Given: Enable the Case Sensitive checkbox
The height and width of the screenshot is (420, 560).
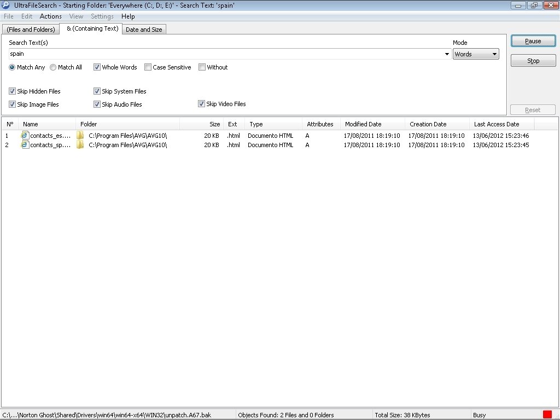Looking at the screenshot, I should pos(148,67).
